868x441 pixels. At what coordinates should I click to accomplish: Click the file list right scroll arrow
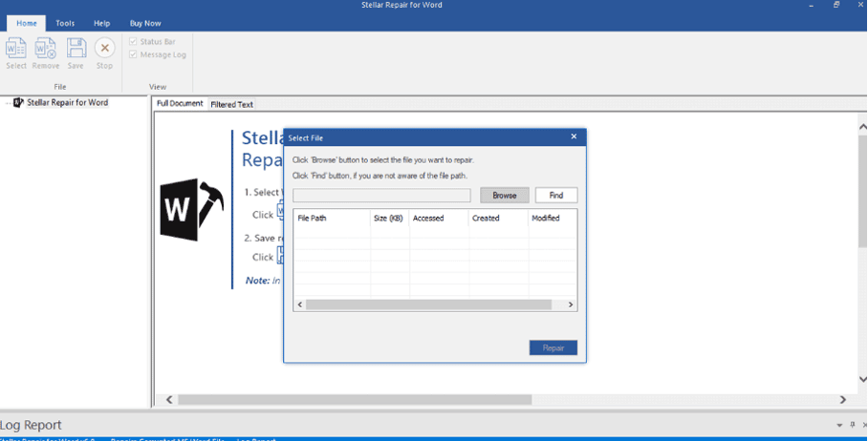pyautogui.click(x=572, y=304)
